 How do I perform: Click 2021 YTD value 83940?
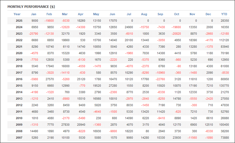(x=225, y=46)
